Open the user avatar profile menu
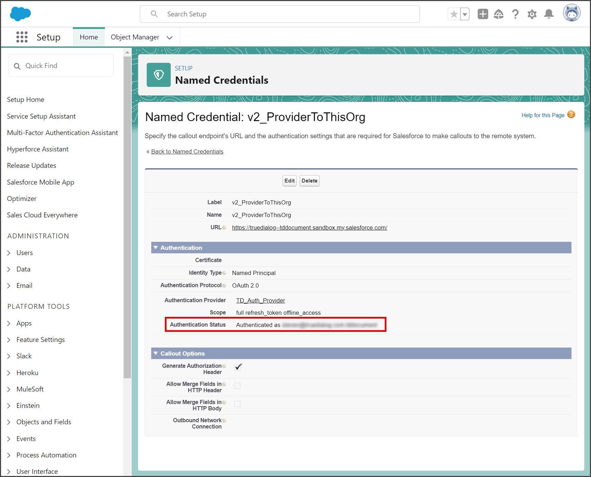591x477 pixels. pos(571,13)
